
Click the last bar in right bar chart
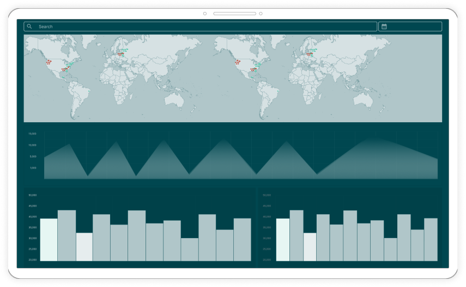[431, 240]
